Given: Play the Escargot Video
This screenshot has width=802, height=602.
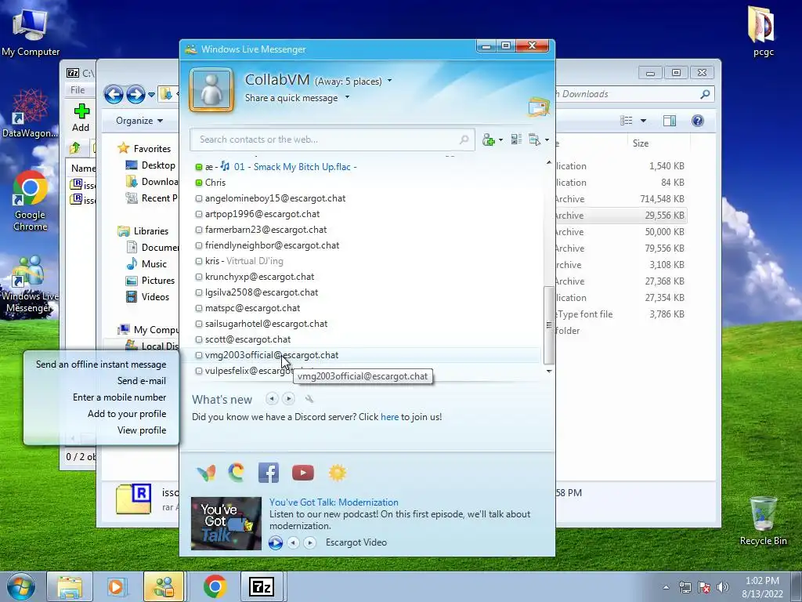Looking at the screenshot, I should coord(276,542).
